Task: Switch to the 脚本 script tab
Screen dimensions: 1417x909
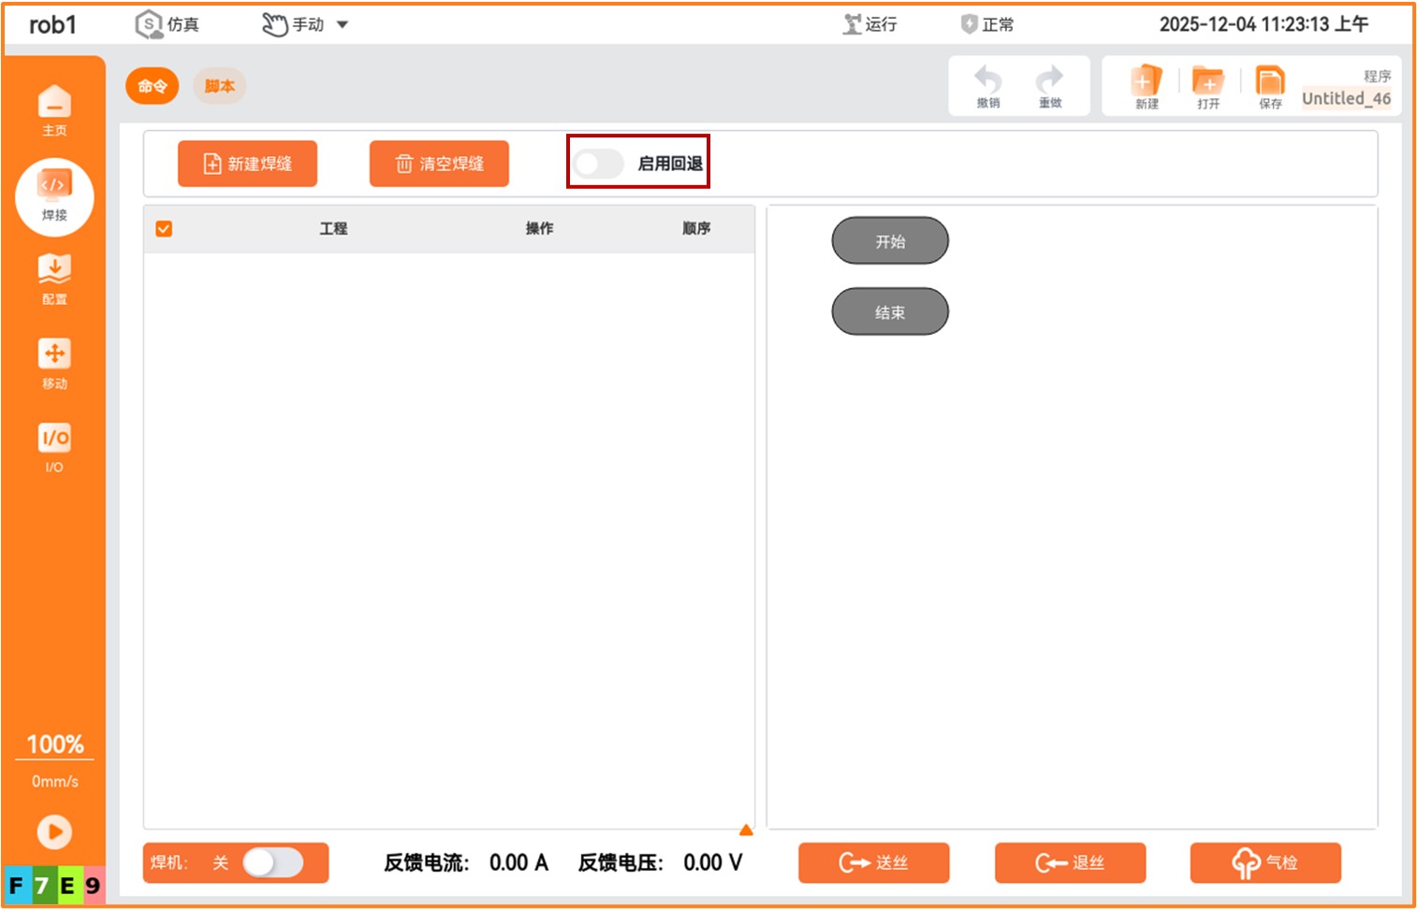Action: tap(219, 86)
